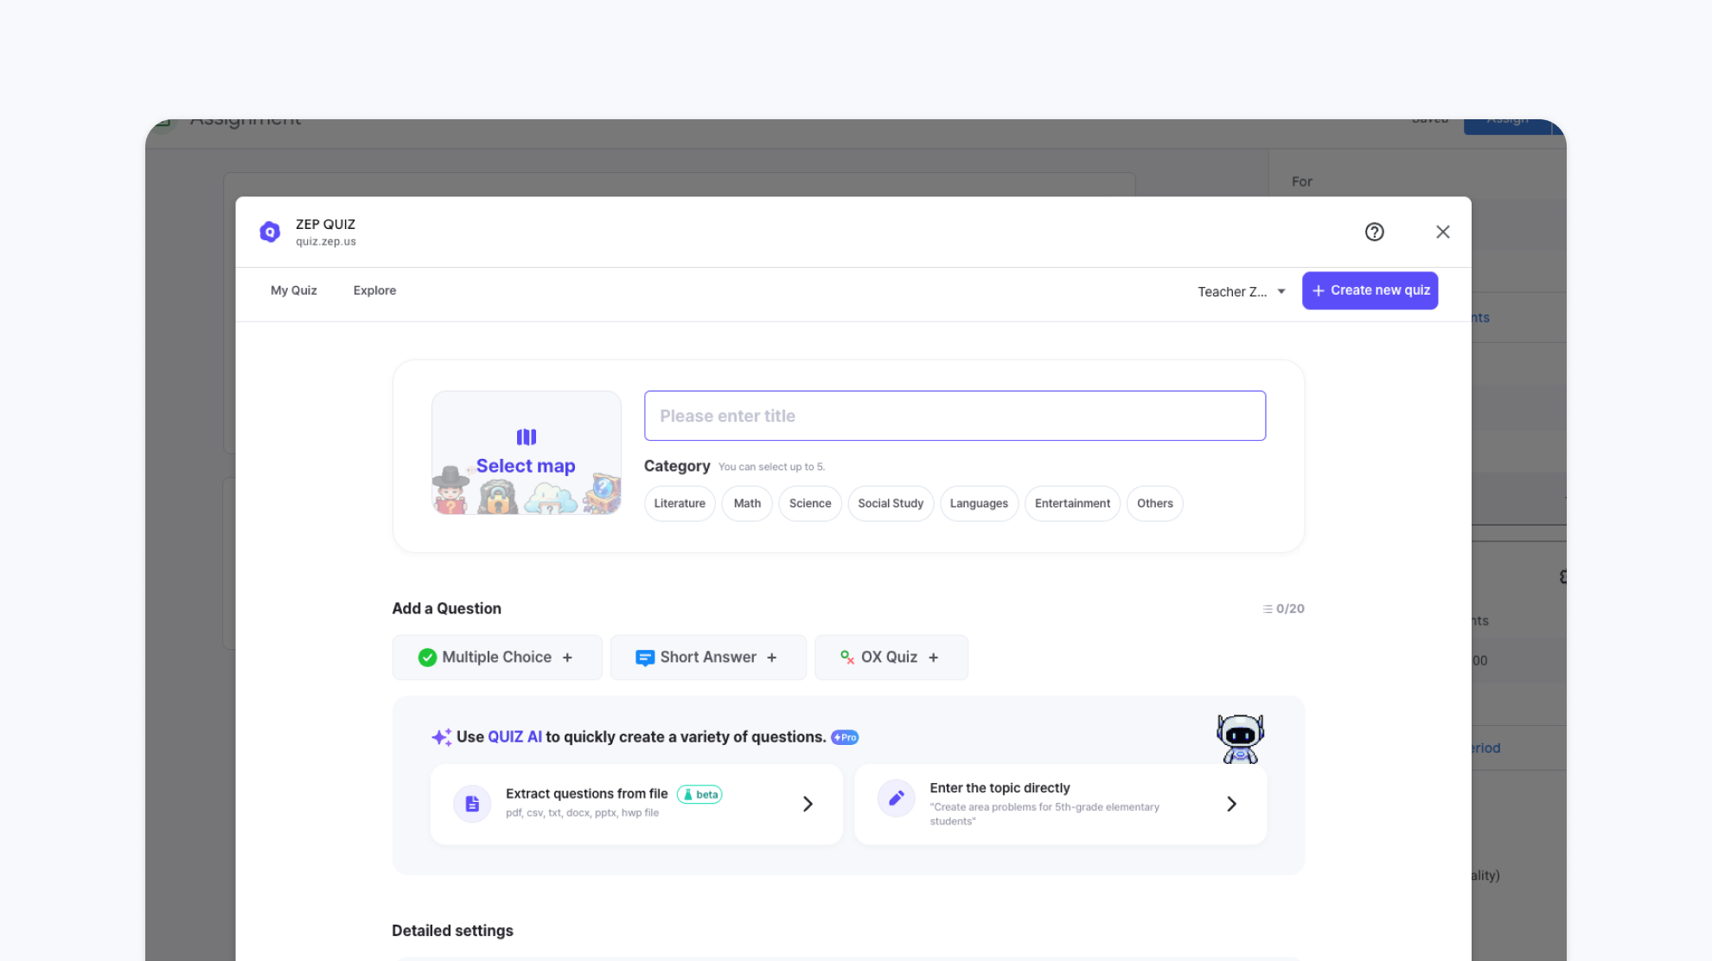This screenshot has width=1712, height=961.
Task: Select the Languages category chip
Action: (978, 503)
